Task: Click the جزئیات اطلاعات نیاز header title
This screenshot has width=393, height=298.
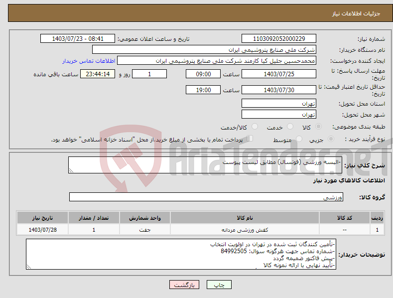Action: (356, 13)
